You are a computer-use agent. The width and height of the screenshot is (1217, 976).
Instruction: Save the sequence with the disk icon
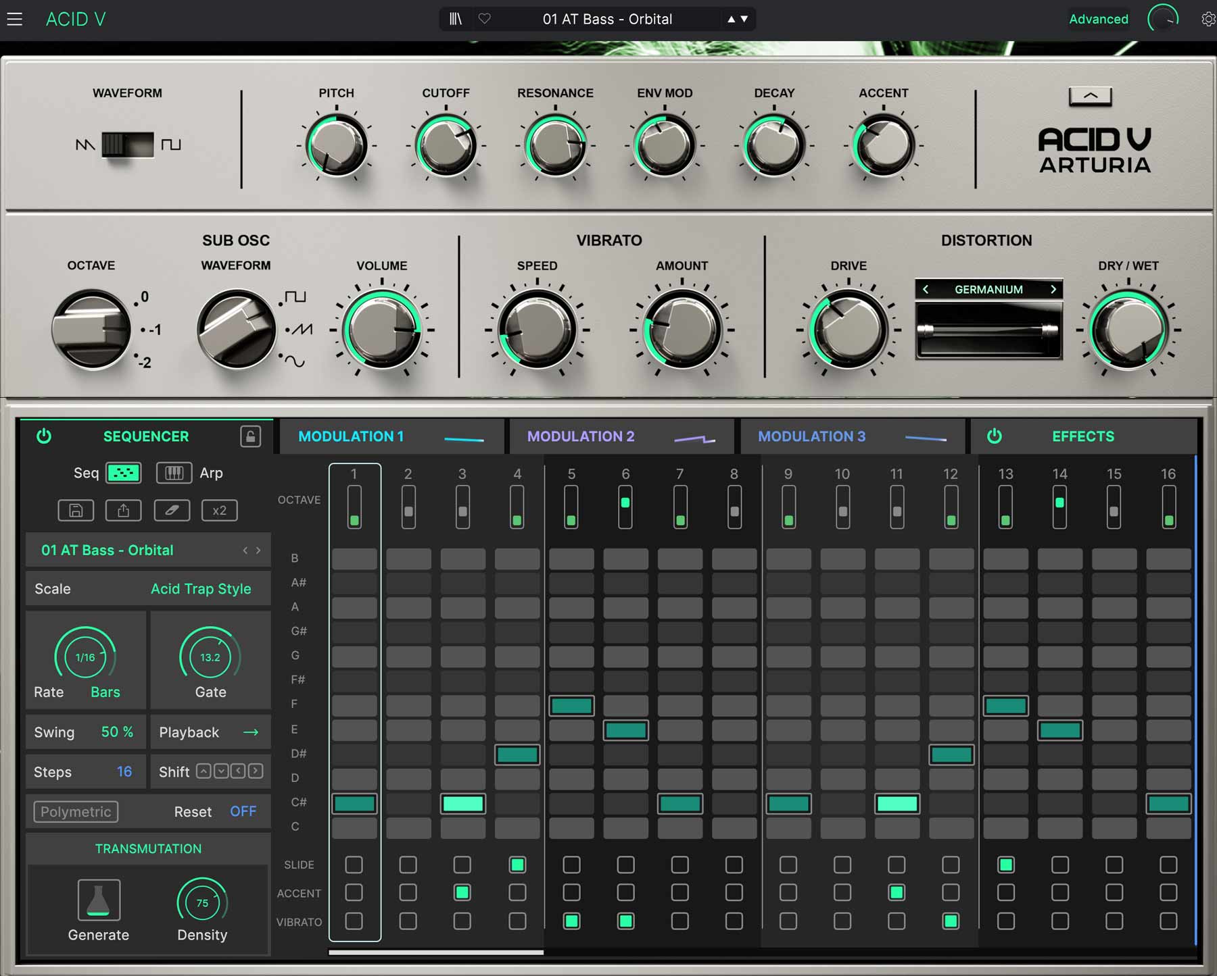coord(76,510)
